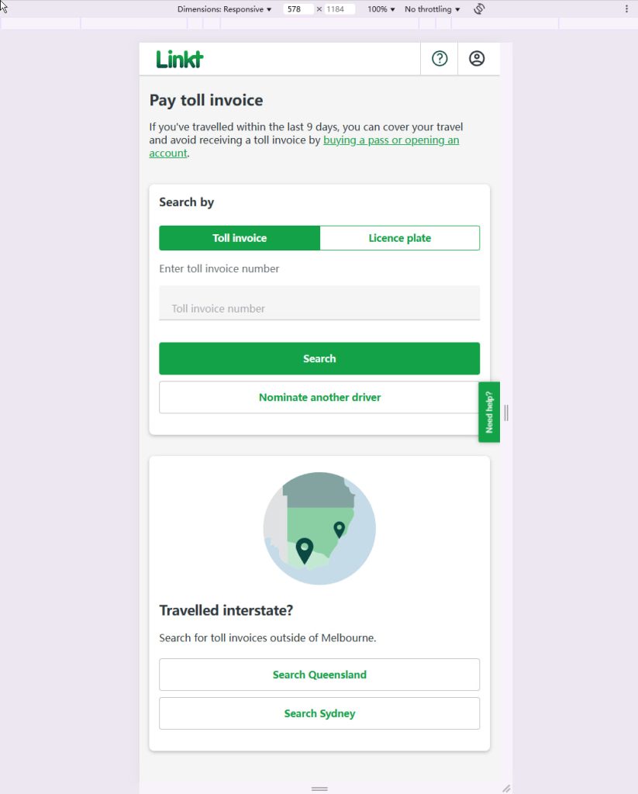Click the corner viewport resize handle

(506, 789)
